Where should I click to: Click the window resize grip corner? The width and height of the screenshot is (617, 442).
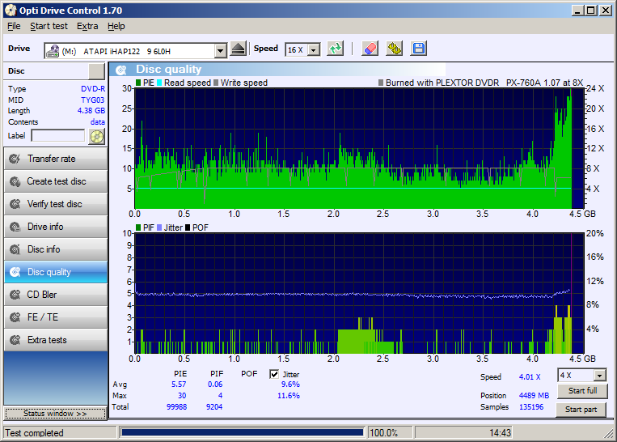point(608,434)
